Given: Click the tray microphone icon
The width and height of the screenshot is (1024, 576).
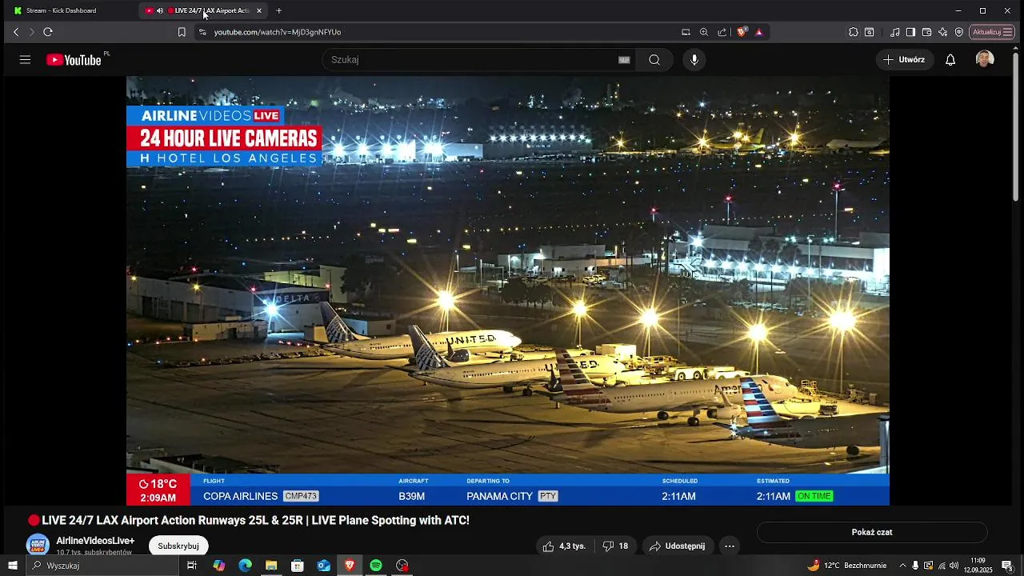Looking at the screenshot, I should (916, 566).
